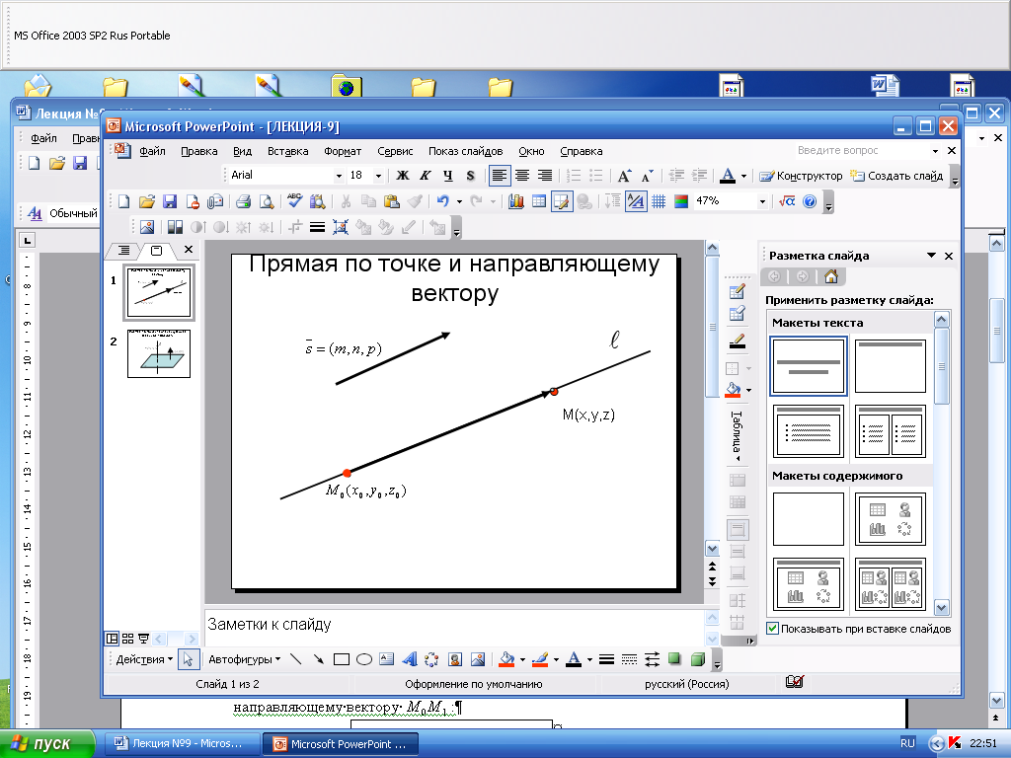The width and height of the screenshot is (1011, 758).
Task: Toggle bulleted list button
Action: tap(595, 176)
